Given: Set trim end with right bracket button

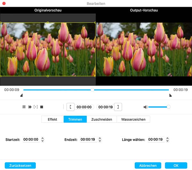Looking at the screenshot, I should point(118,107).
